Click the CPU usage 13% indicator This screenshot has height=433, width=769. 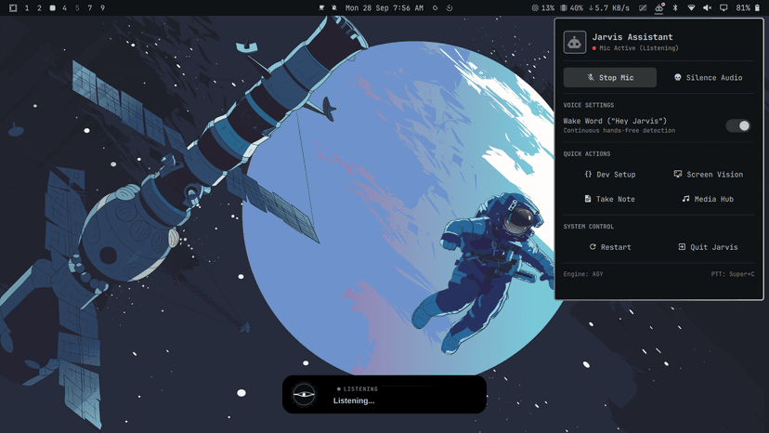[543, 7]
